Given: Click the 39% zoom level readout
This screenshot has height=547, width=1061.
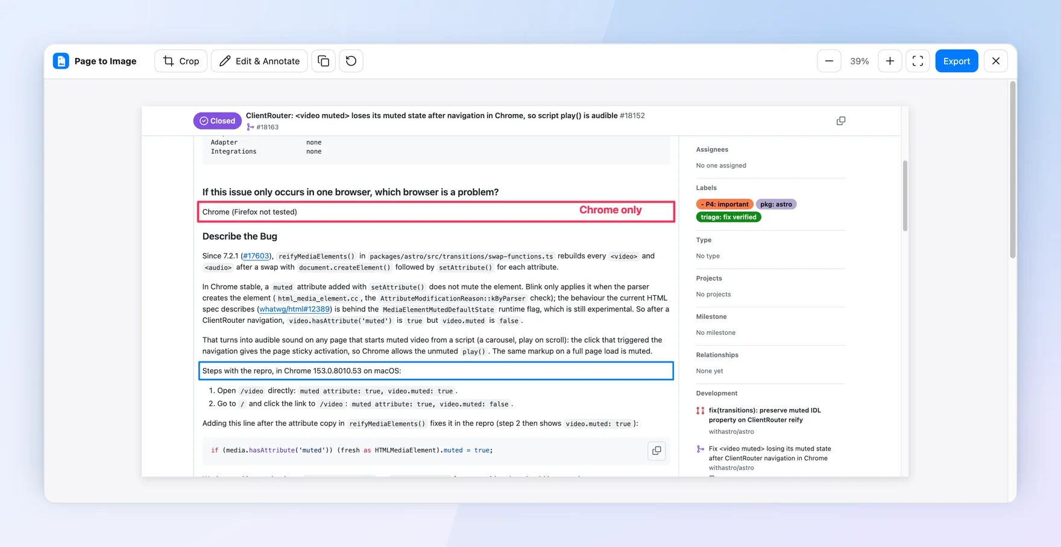Looking at the screenshot, I should 859,61.
